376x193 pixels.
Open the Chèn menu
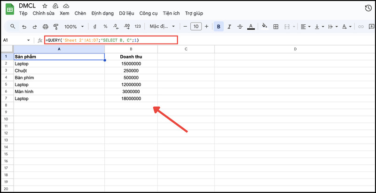point(80,14)
